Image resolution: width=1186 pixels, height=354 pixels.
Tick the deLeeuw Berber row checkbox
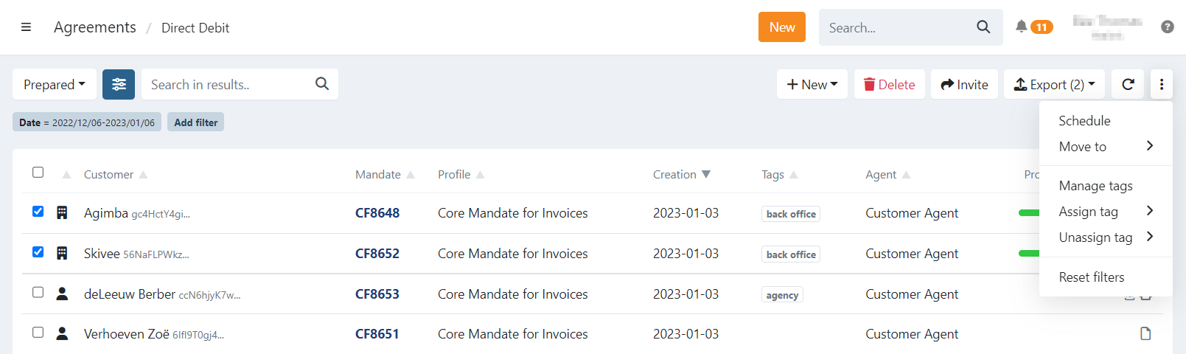[38, 293]
